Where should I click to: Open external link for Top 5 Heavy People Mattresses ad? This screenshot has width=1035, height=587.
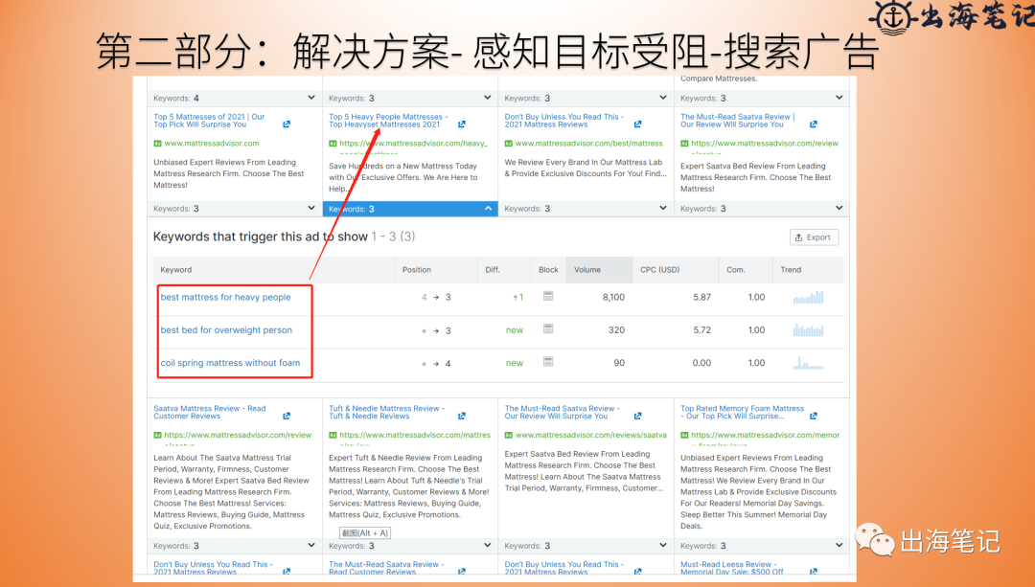[x=461, y=124]
